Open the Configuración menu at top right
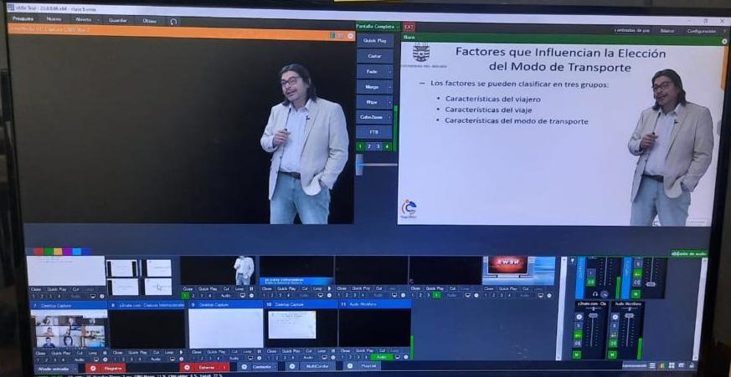The image size is (731, 377). (x=701, y=30)
